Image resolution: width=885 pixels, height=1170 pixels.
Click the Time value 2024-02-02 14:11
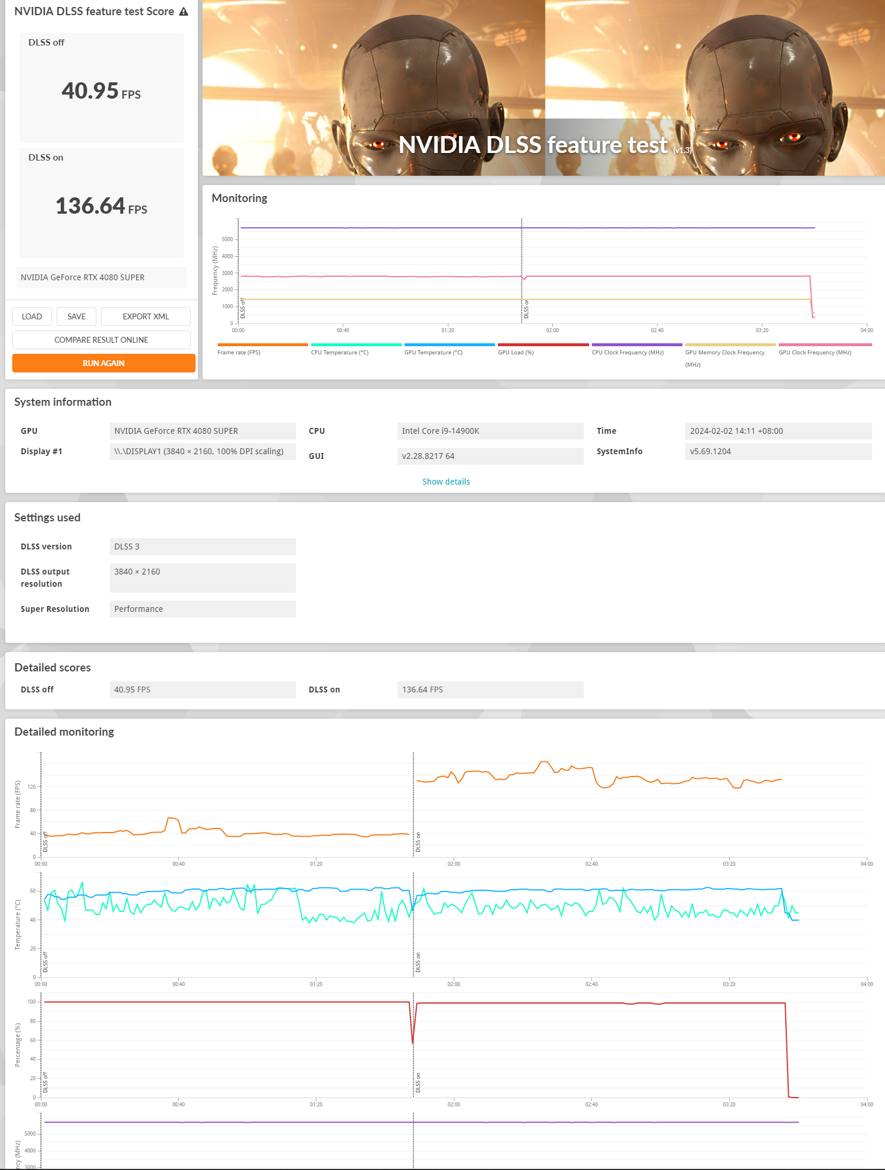pyautogui.click(x=778, y=431)
